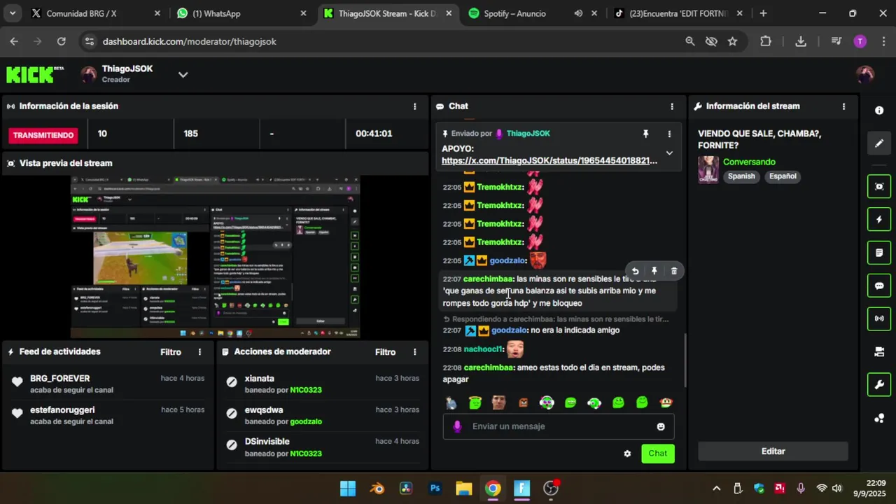Select the mushroom emote at row end
The image size is (896, 504).
(666, 402)
